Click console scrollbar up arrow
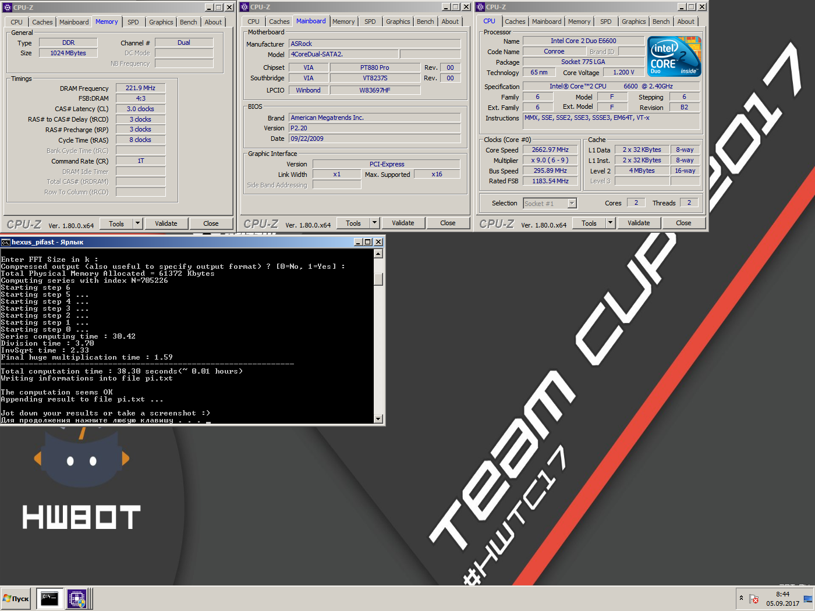The image size is (815, 611). click(378, 254)
